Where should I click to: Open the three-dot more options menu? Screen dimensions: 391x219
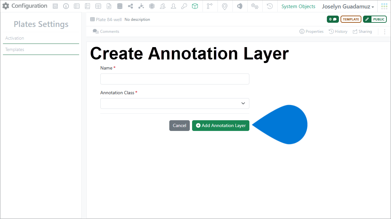[x=384, y=32]
